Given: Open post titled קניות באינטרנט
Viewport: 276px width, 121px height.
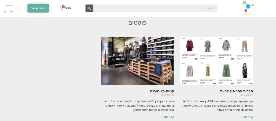Looking at the screenshot, I should click(162, 91).
